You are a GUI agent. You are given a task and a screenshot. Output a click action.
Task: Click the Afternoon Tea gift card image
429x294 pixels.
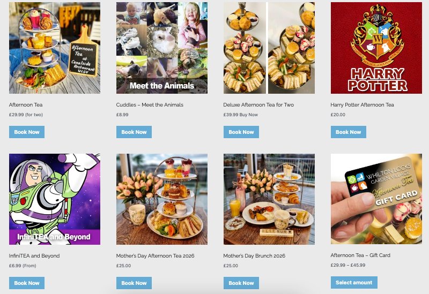coord(376,199)
